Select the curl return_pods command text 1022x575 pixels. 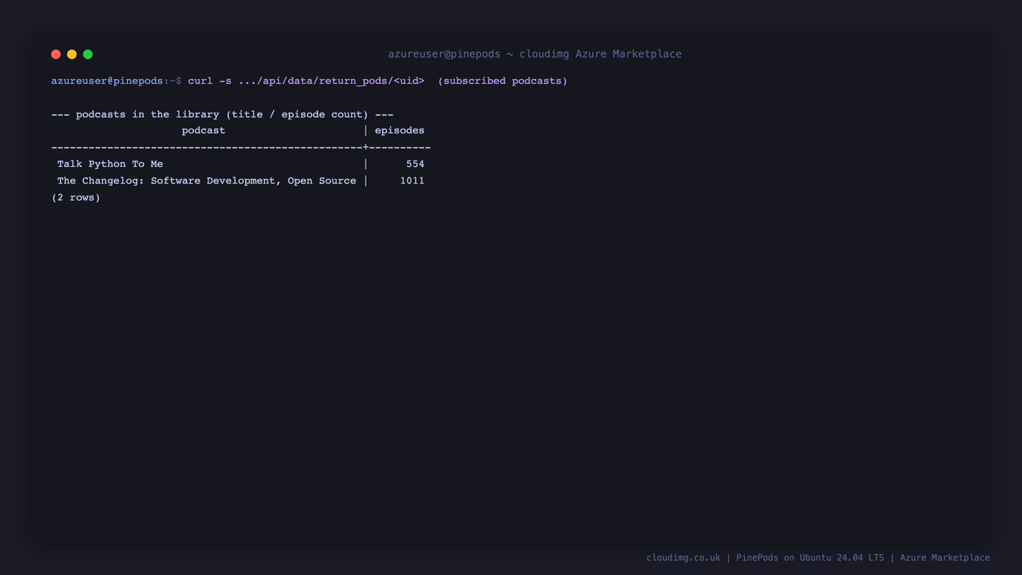coord(307,81)
